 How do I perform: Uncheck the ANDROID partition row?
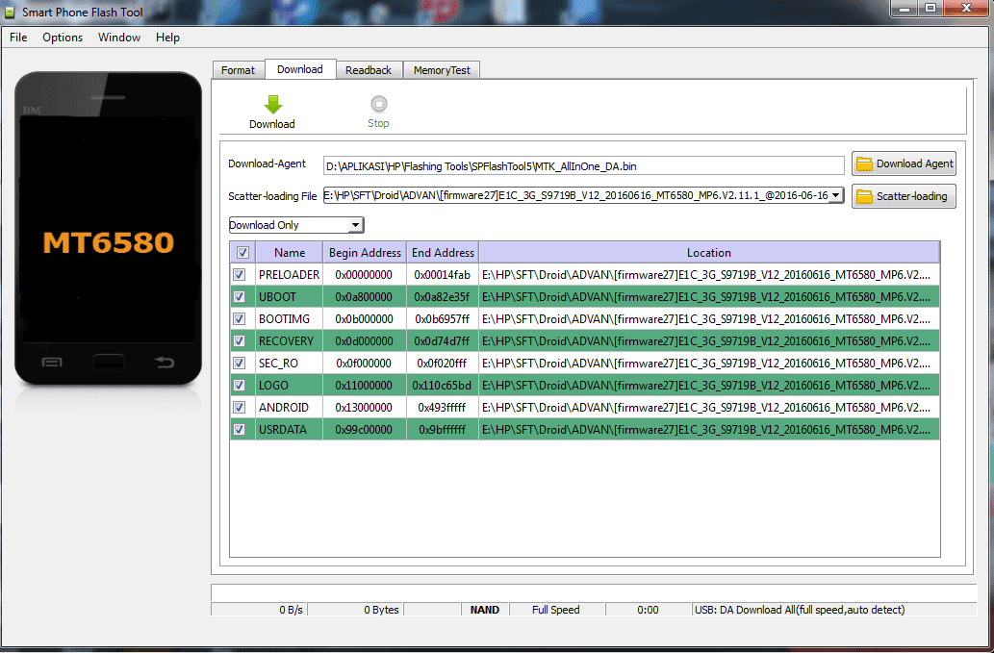click(x=238, y=407)
